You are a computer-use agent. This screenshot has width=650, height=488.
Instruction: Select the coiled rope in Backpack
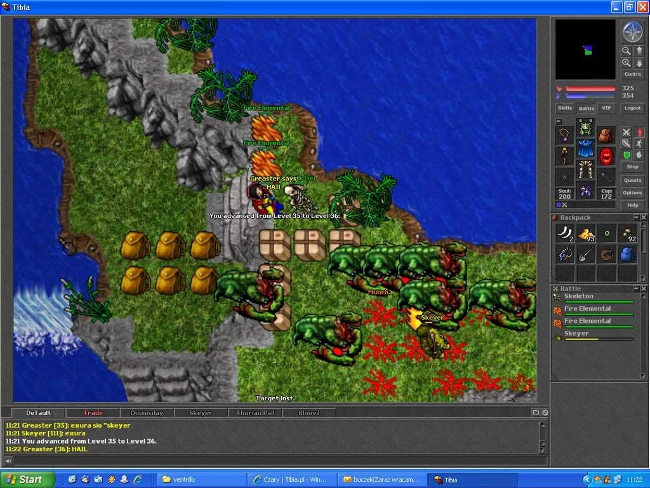point(607,254)
